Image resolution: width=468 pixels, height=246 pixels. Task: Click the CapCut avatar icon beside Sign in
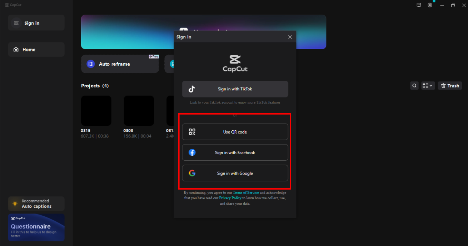16,23
